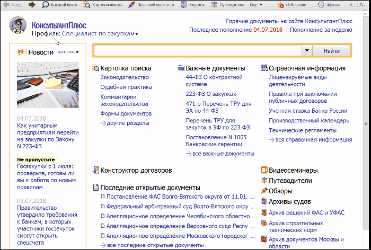Open Судебная практика section
The image size is (371, 250).
click(x=126, y=87)
